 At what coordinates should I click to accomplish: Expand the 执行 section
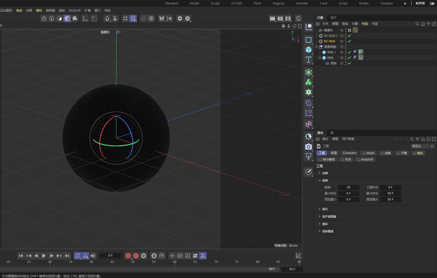coord(320,209)
